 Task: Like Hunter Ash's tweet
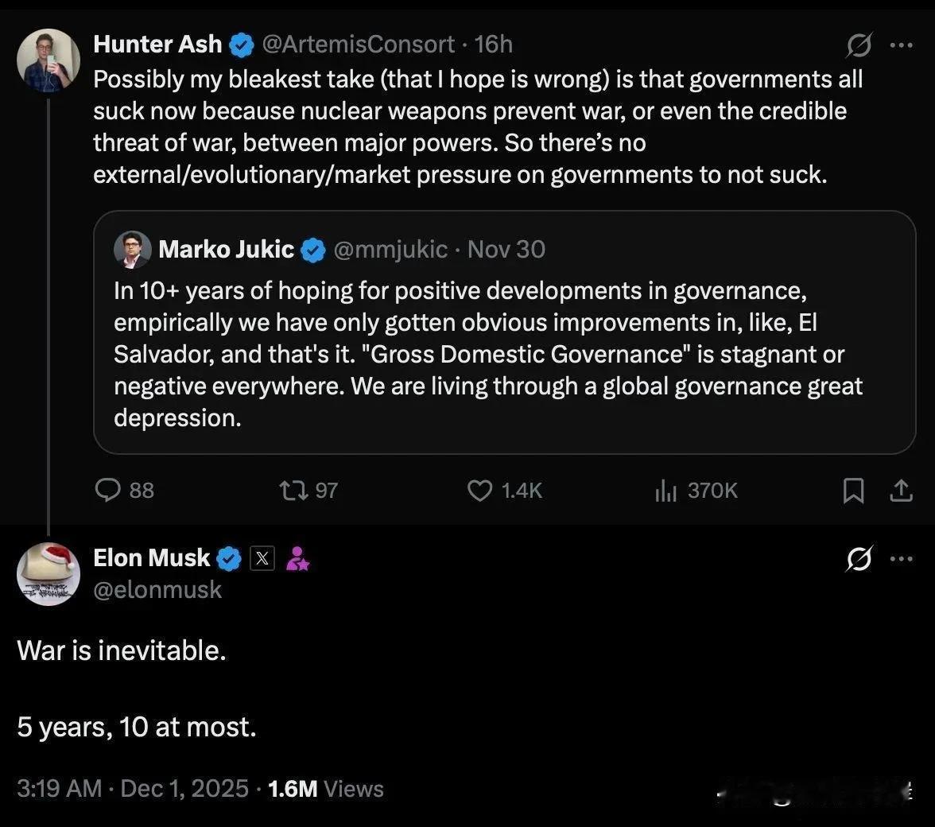point(479,490)
